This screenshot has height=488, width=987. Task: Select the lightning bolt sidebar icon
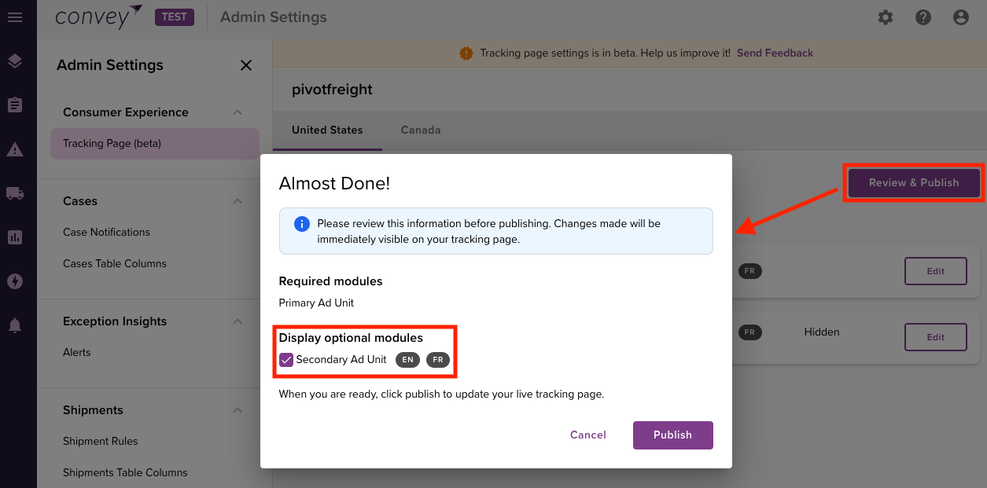pyautogui.click(x=14, y=281)
